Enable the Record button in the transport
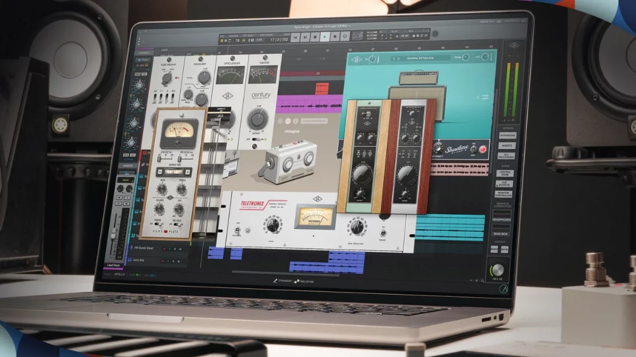Screen dimensions: 636x357 point(334,38)
